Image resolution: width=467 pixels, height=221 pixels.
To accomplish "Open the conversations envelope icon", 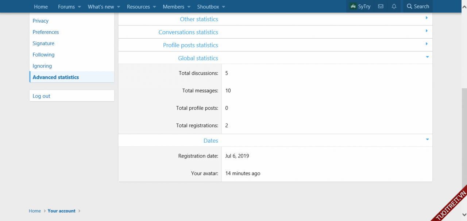I will point(381,7).
